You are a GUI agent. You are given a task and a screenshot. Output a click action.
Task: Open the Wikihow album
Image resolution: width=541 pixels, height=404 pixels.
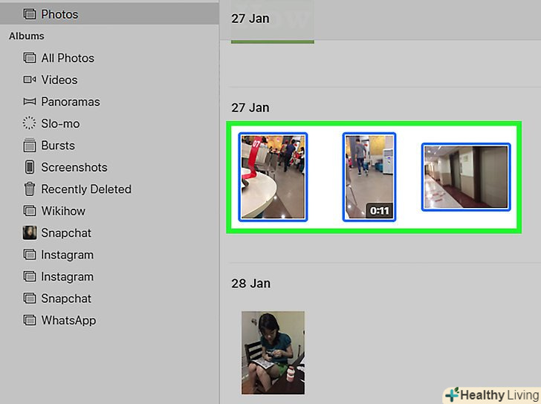pyautogui.click(x=54, y=211)
